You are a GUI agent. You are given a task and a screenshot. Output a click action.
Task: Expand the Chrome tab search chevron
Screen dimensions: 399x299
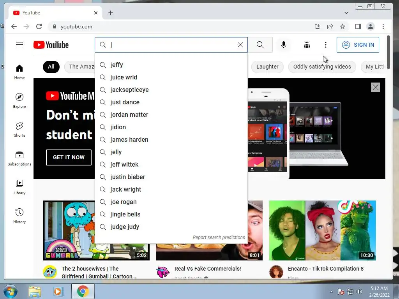(x=346, y=13)
